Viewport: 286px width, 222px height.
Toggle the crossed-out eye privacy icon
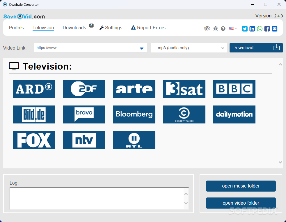207,28
